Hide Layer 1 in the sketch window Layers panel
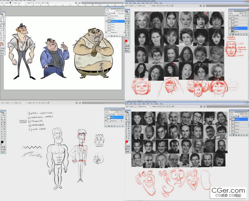Viewport: 249px width, 201px height. point(106,118)
